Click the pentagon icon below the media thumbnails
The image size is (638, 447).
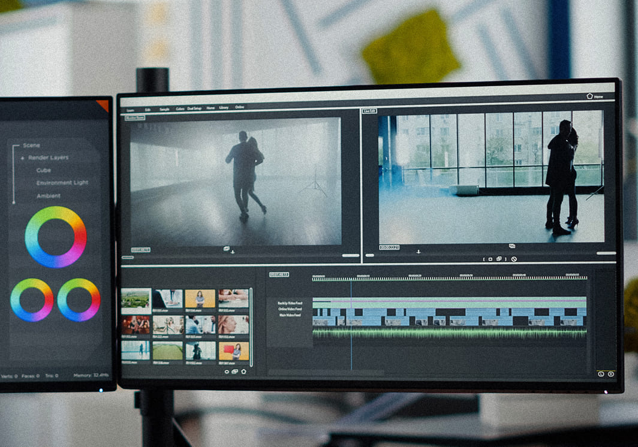[243, 372]
